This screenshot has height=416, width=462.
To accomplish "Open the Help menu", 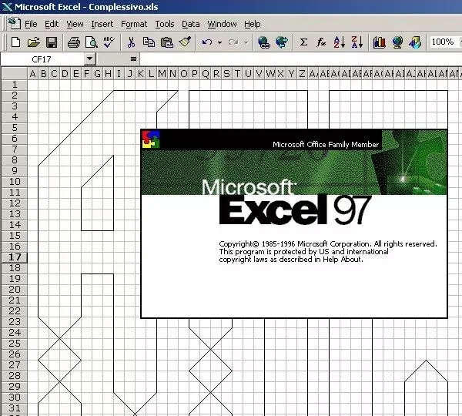I will click(253, 24).
